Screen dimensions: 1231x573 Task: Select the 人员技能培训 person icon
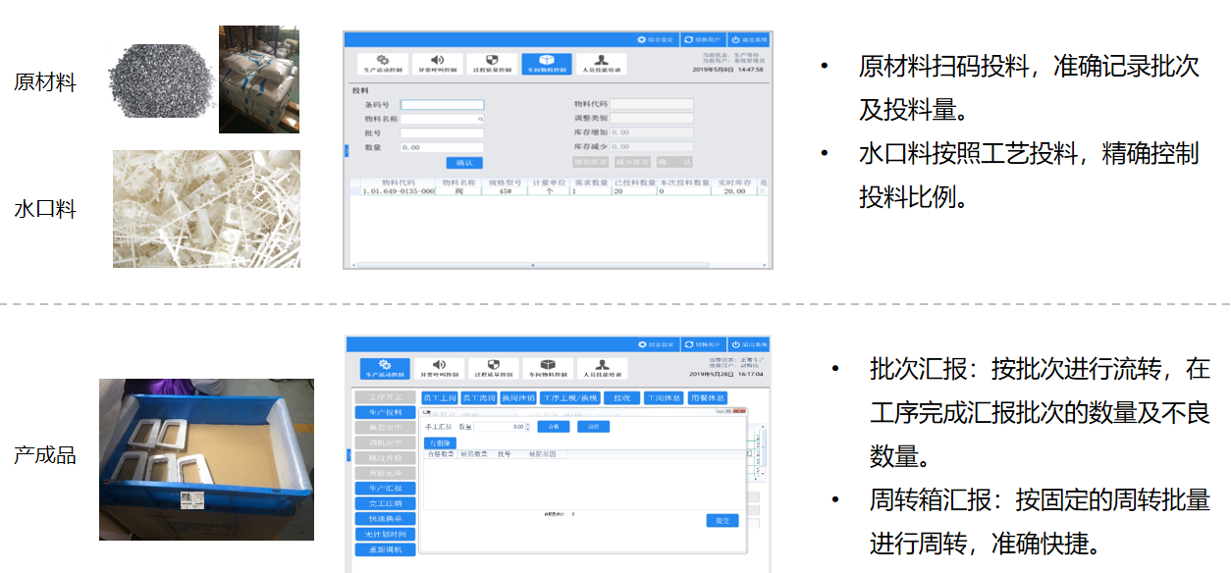602,61
